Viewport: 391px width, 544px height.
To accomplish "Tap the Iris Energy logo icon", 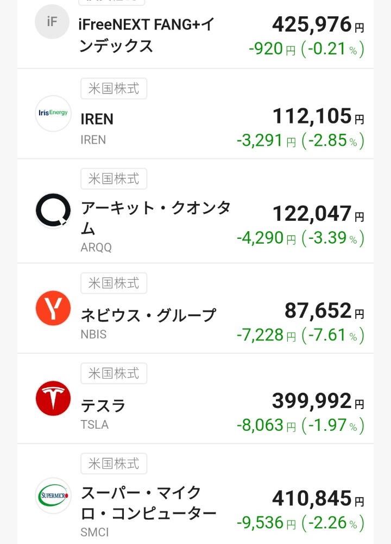I will [53, 113].
